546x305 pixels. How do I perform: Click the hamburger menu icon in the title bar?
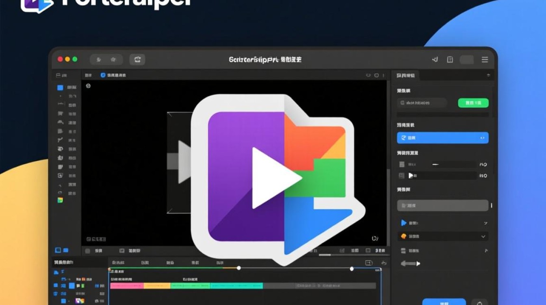(x=485, y=60)
